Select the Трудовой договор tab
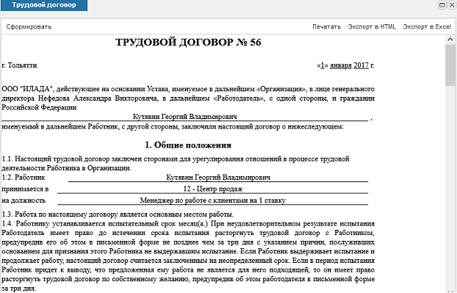The image size is (457, 293). tap(44, 5)
